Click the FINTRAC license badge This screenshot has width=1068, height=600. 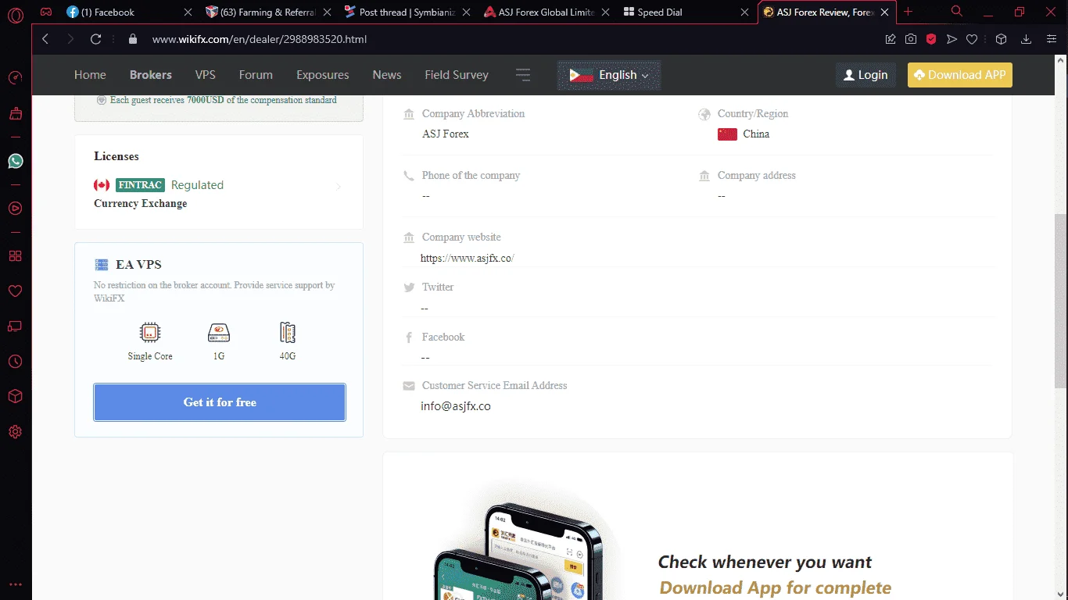140,185
